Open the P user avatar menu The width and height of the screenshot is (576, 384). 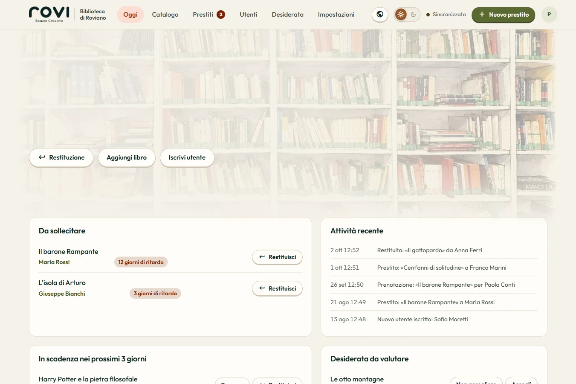(549, 15)
